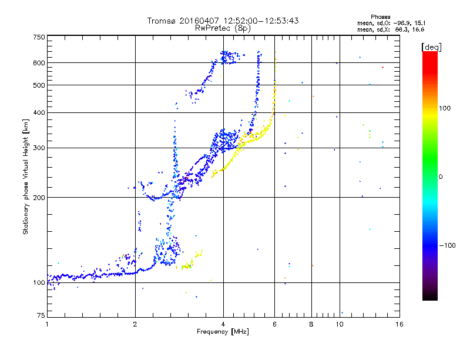Click the y-axis tick label '400'

pos(39,112)
